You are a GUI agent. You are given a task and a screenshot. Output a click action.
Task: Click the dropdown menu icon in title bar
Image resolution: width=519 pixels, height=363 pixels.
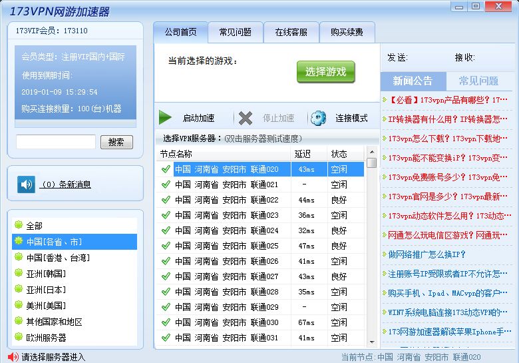(x=458, y=7)
